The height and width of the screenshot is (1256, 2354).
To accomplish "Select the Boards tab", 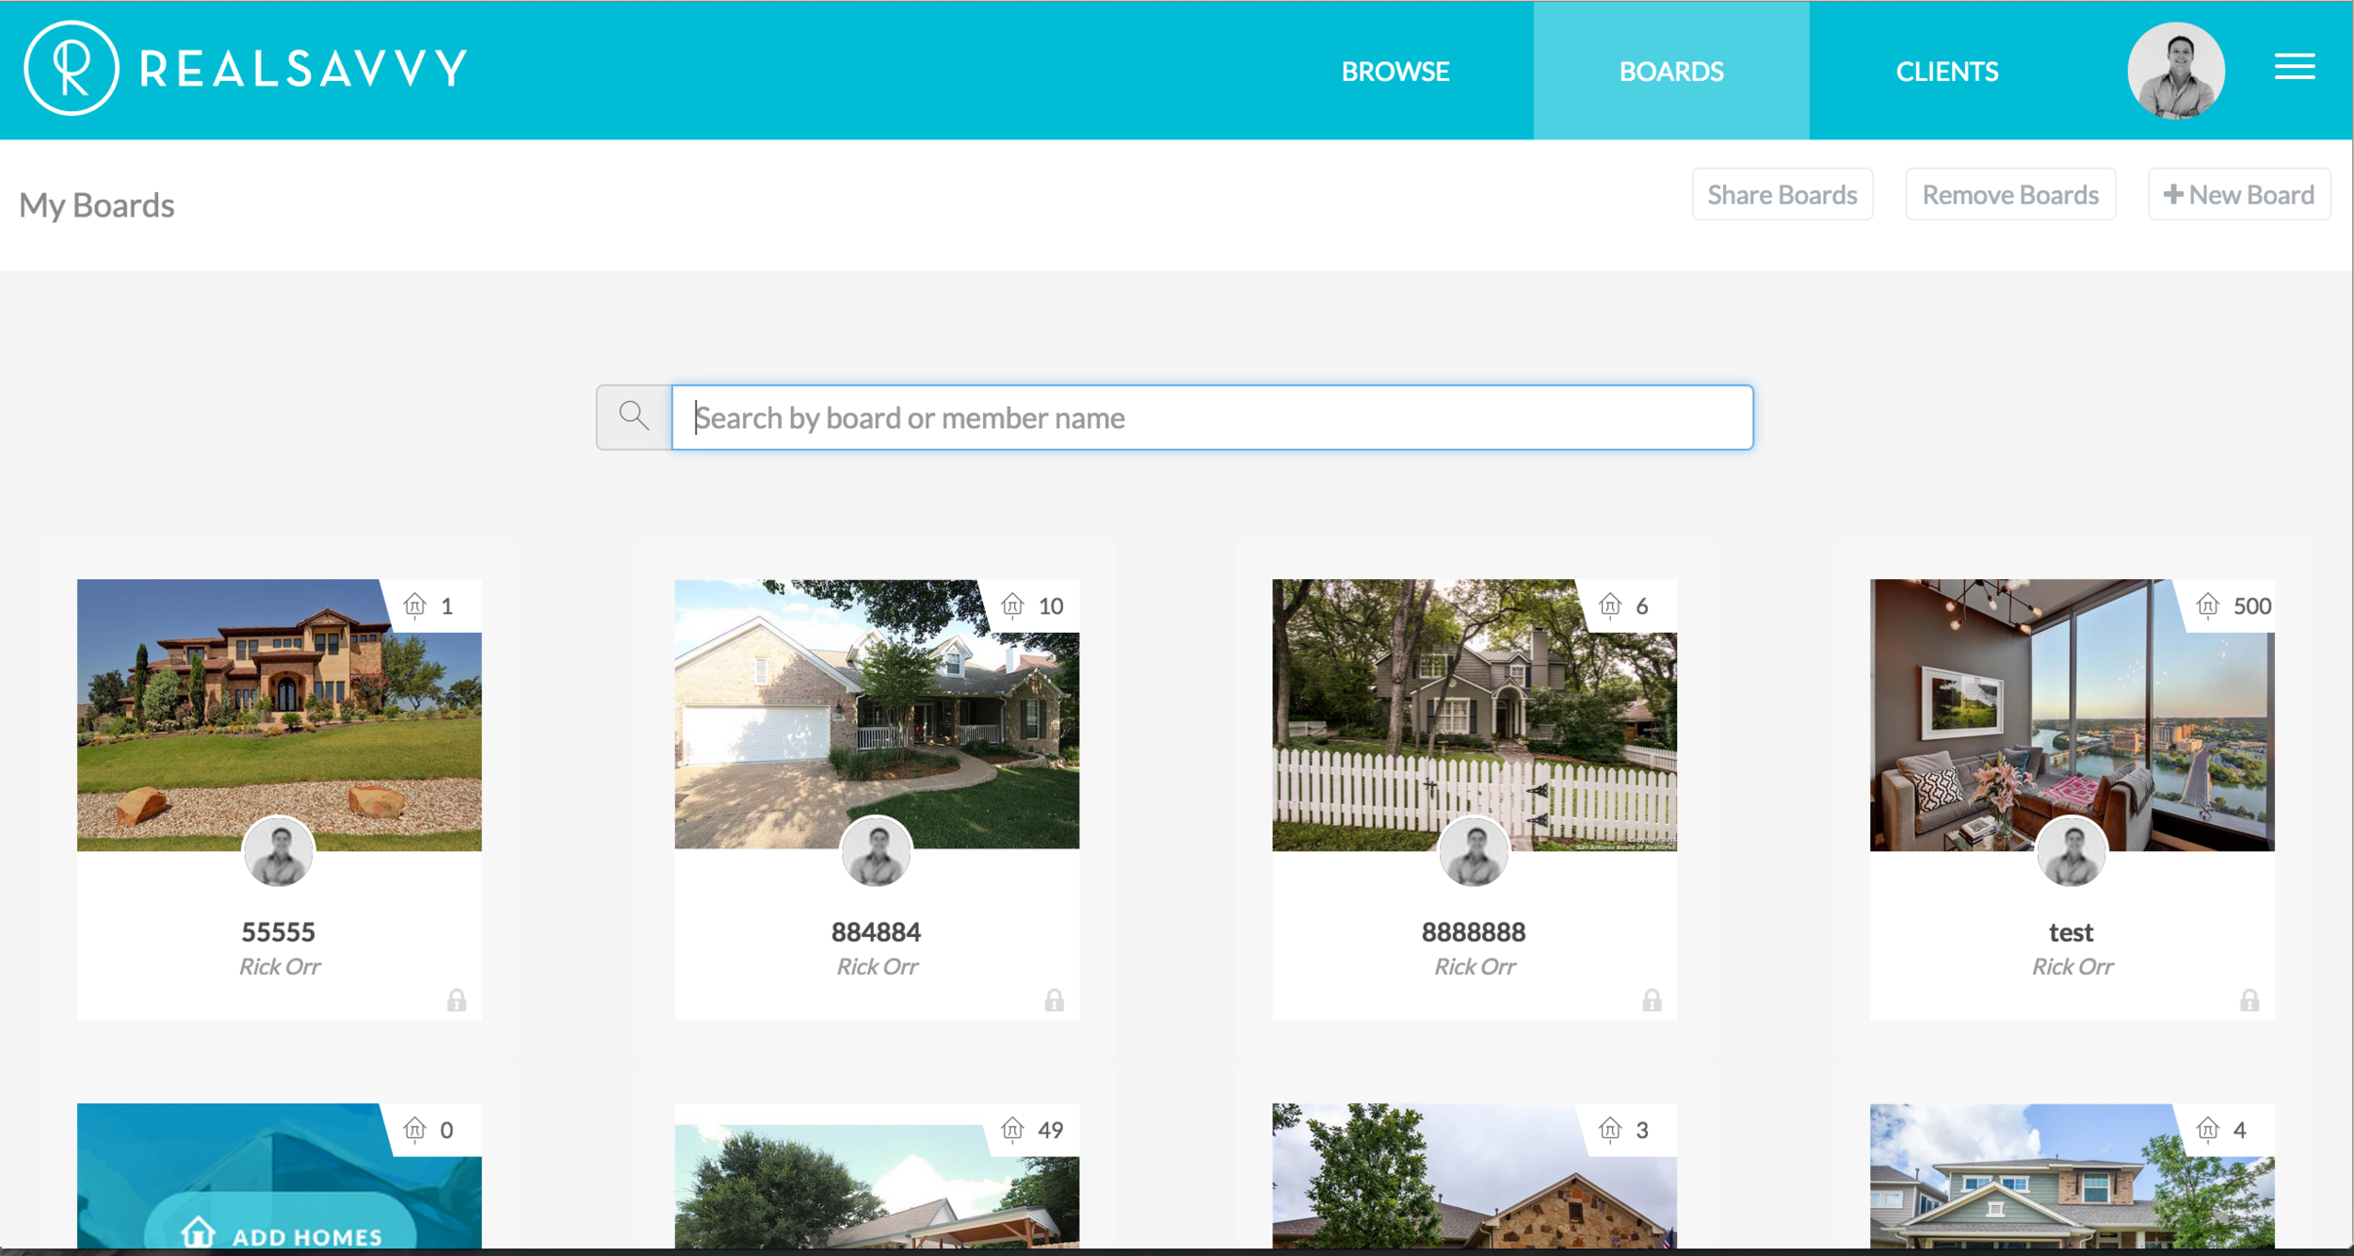I will click(x=1670, y=72).
